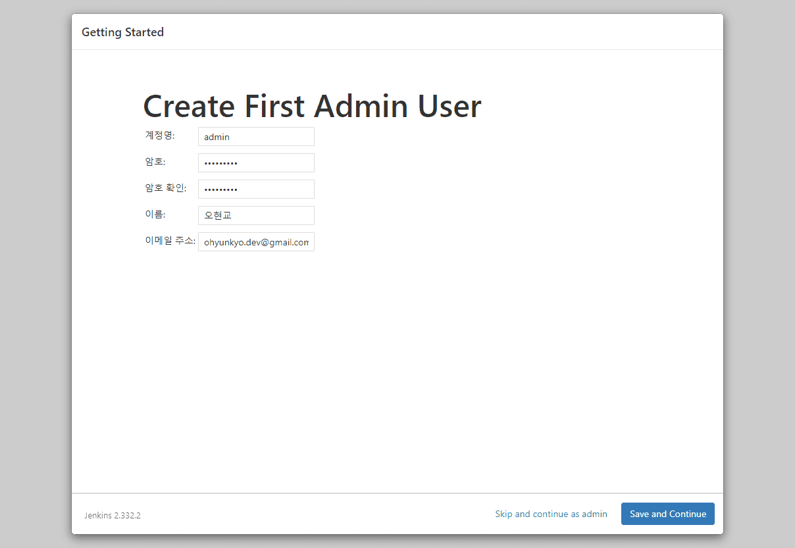Click Skip and continue as admin link
The width and height of the screenshot is (795, 548).
pos(551,514)
